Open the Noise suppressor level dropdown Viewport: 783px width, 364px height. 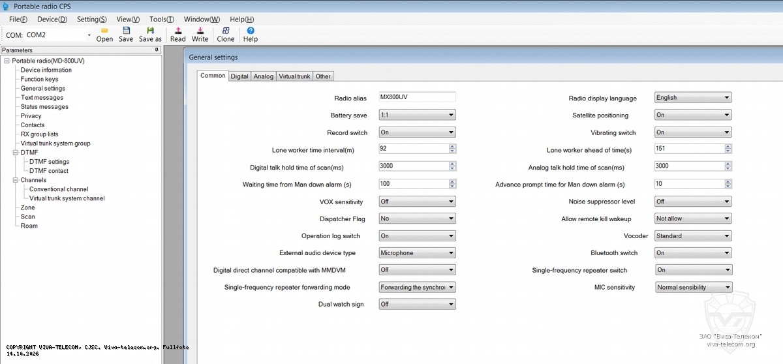(x=693, y=202)
